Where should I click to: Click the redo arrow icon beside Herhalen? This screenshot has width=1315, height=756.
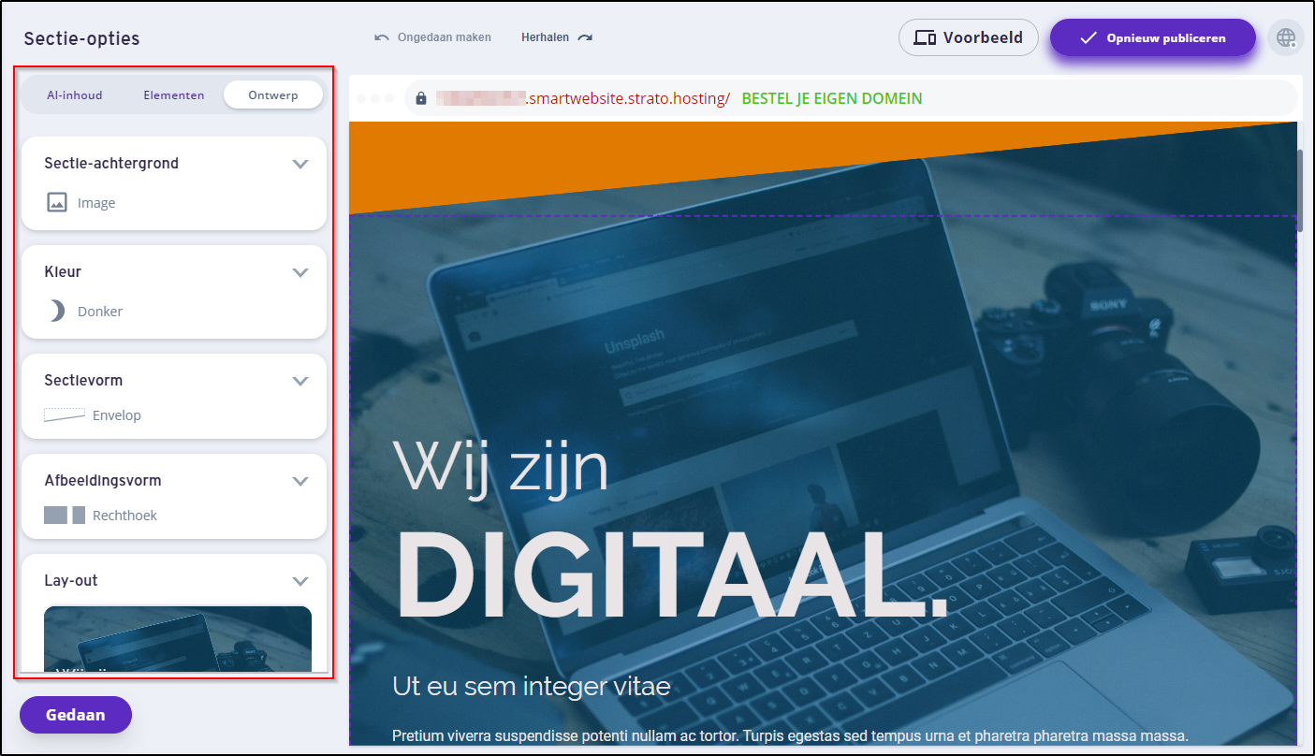[585, 36]
